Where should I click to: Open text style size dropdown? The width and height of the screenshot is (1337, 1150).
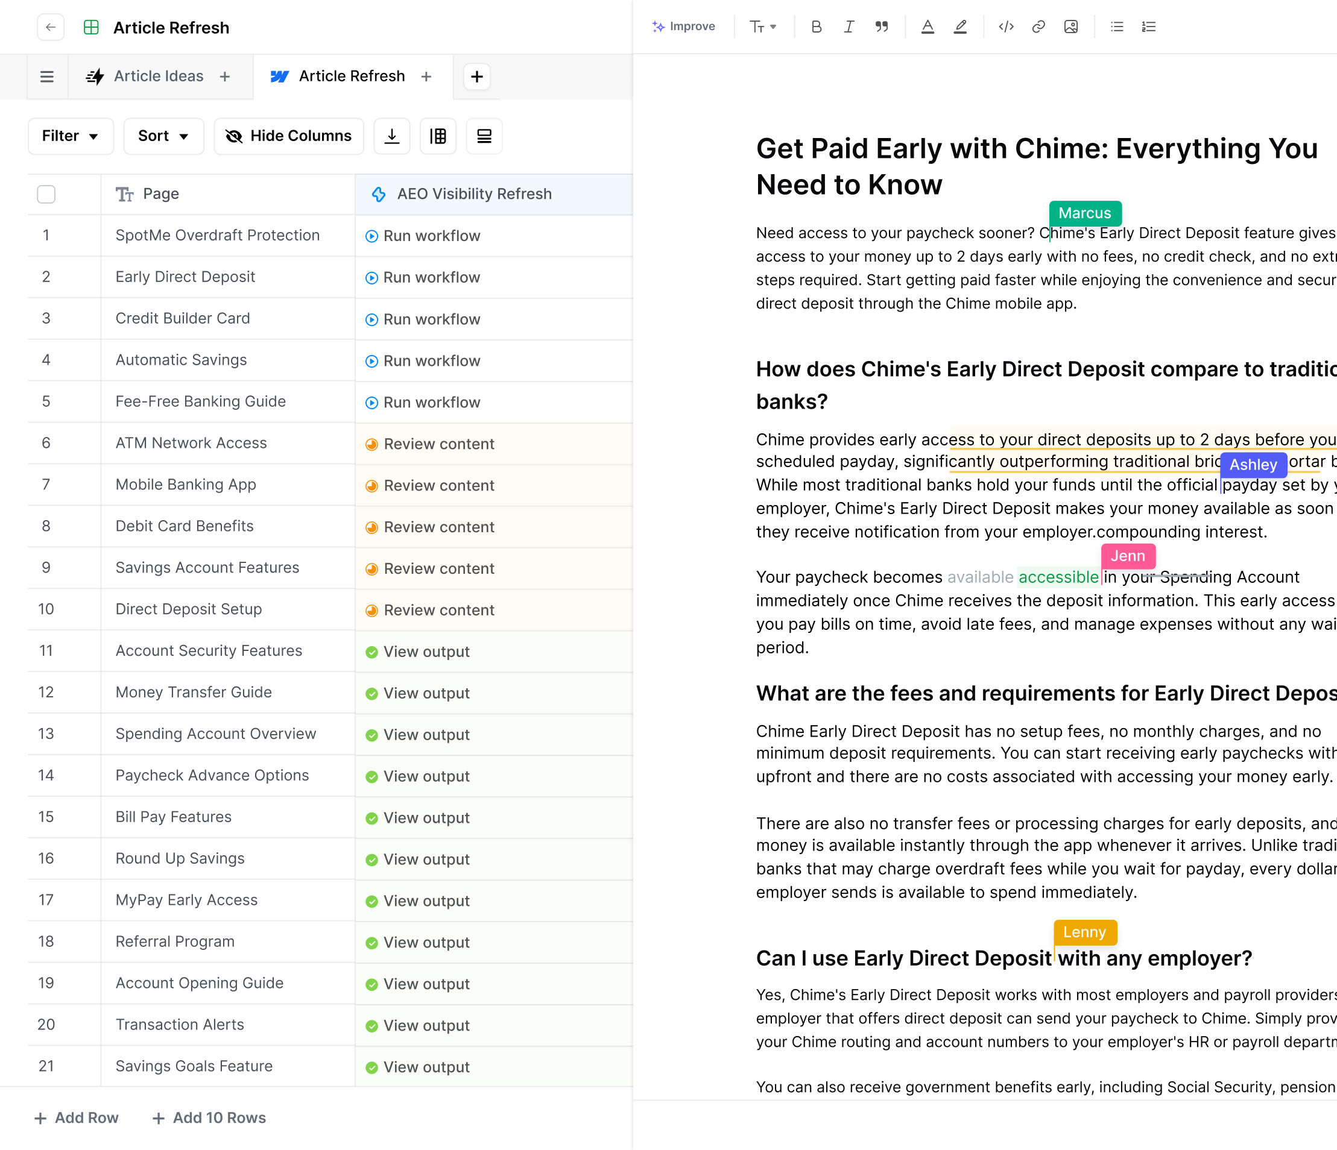[x=763, y=27]
